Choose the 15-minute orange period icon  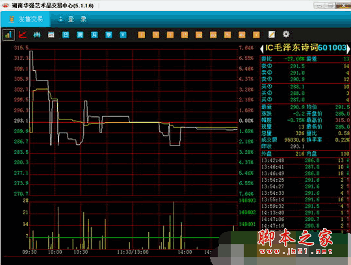[x=185, y=34]
